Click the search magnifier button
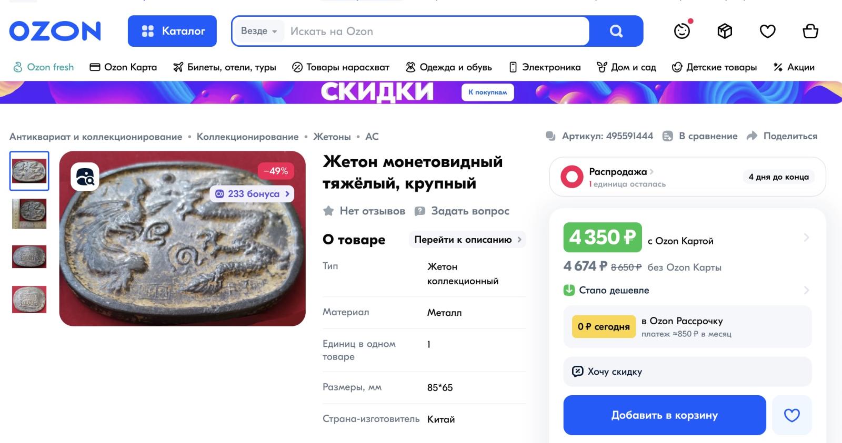Screen dimensions: 842x443 [616, 31]
